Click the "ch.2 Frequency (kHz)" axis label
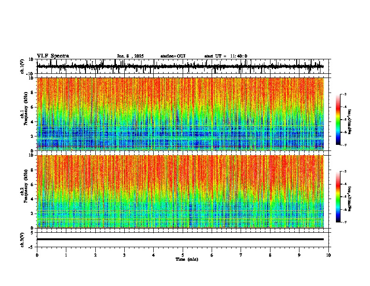Screen dimensions: 370x286 click(24, 186)
